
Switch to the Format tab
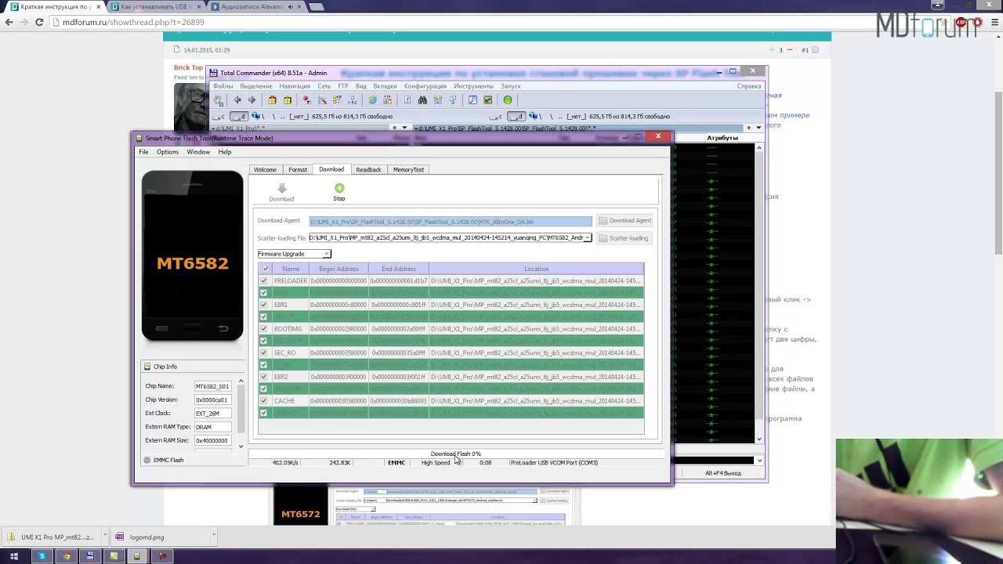[298, 170]
